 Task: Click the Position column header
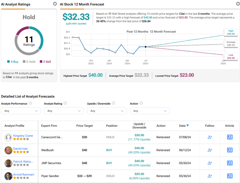point(112,126)
